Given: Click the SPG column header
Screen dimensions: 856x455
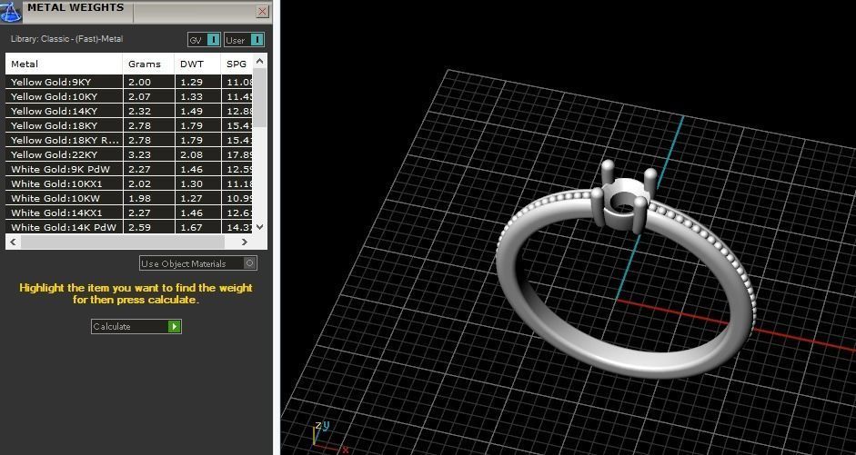Looking at the screenshot, I should 237,64.
